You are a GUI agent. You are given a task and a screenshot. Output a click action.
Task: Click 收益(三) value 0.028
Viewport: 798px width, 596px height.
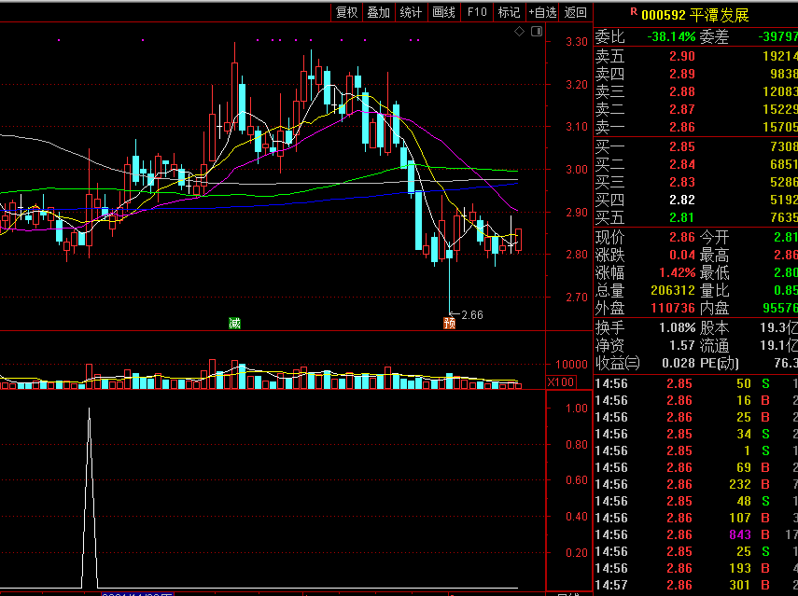678,363
